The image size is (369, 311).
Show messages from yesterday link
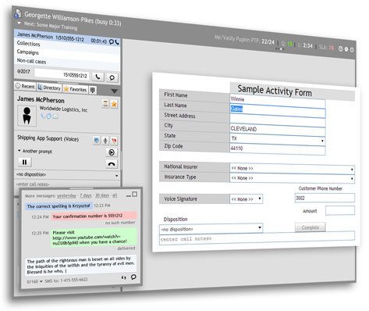[66, 195]
